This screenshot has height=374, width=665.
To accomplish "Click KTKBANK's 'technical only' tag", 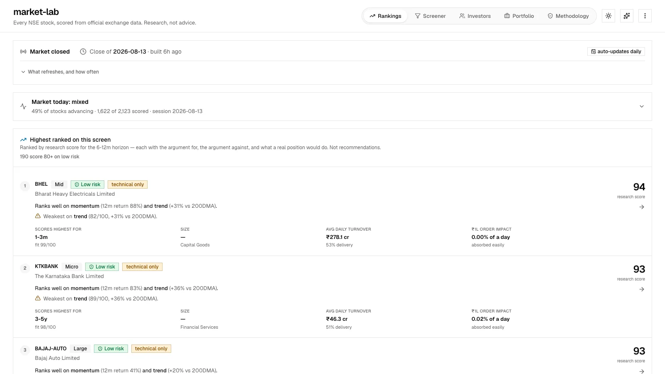I will (x=142, y=267).
